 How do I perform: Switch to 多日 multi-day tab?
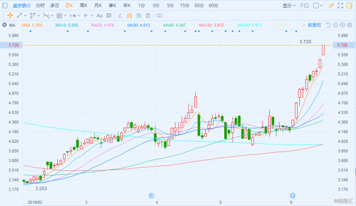[55, 6]
